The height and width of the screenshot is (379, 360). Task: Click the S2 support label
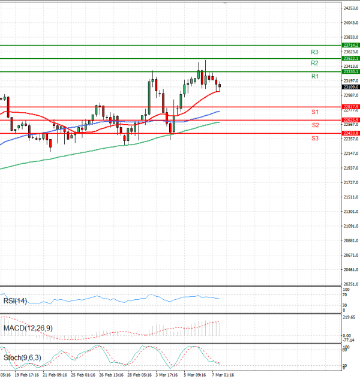click(315, 125)
